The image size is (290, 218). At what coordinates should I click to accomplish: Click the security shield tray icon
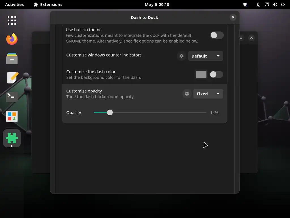point(245,5)
